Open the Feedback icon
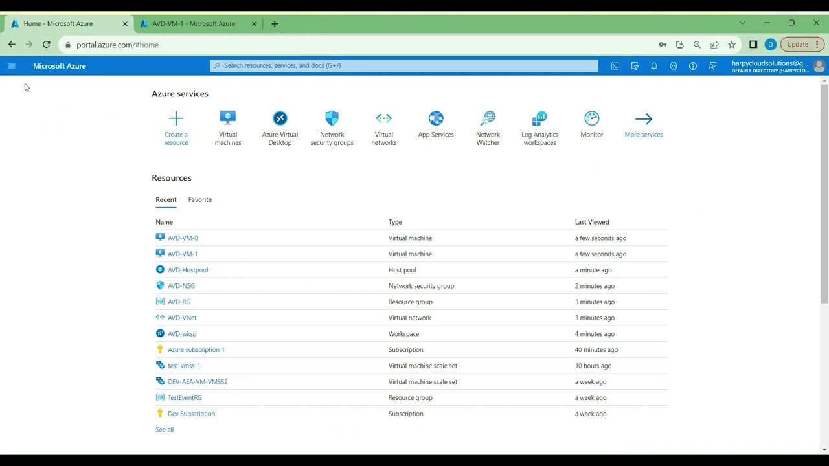Image resolution: width=829 pixels, height=466 pixels. point(712,66)
